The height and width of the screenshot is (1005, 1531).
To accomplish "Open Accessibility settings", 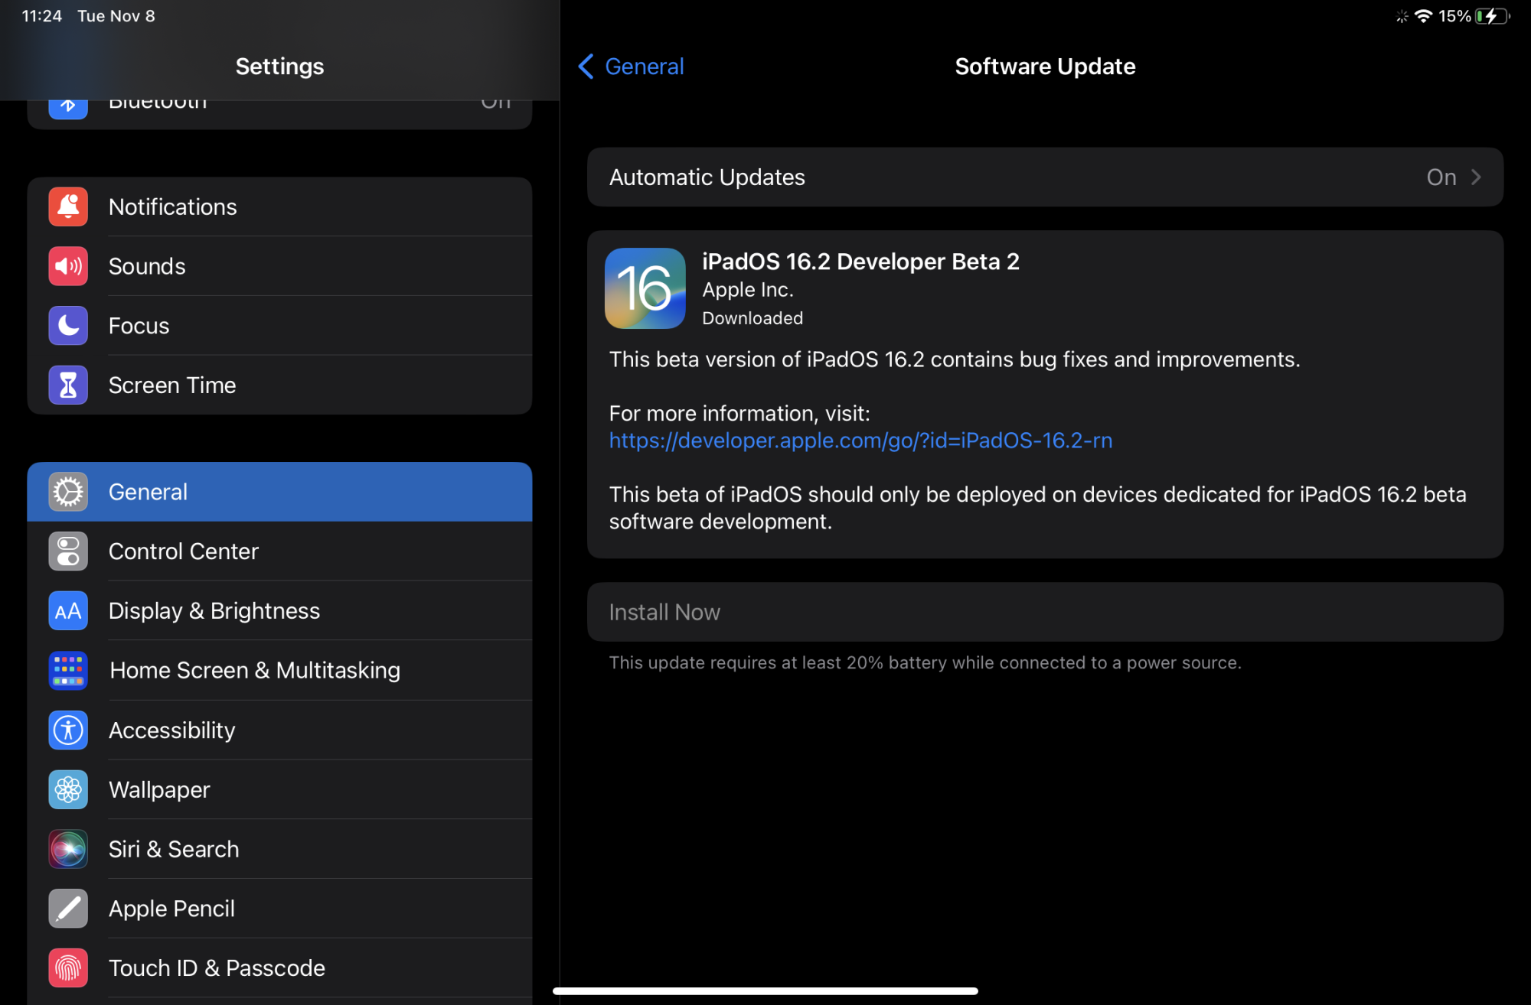I will [279, 730].
